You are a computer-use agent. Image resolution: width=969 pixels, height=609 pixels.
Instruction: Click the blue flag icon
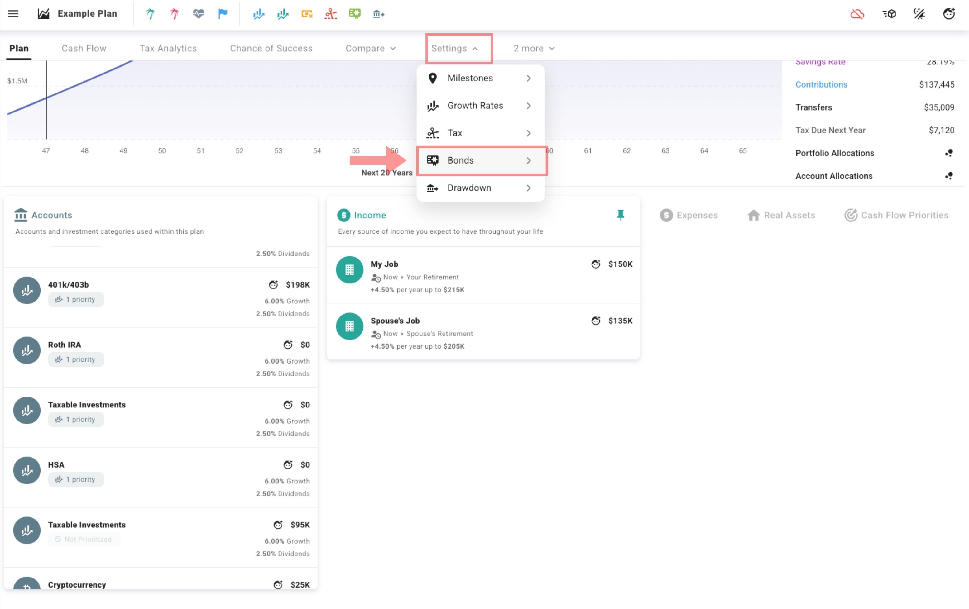(223, 14)
